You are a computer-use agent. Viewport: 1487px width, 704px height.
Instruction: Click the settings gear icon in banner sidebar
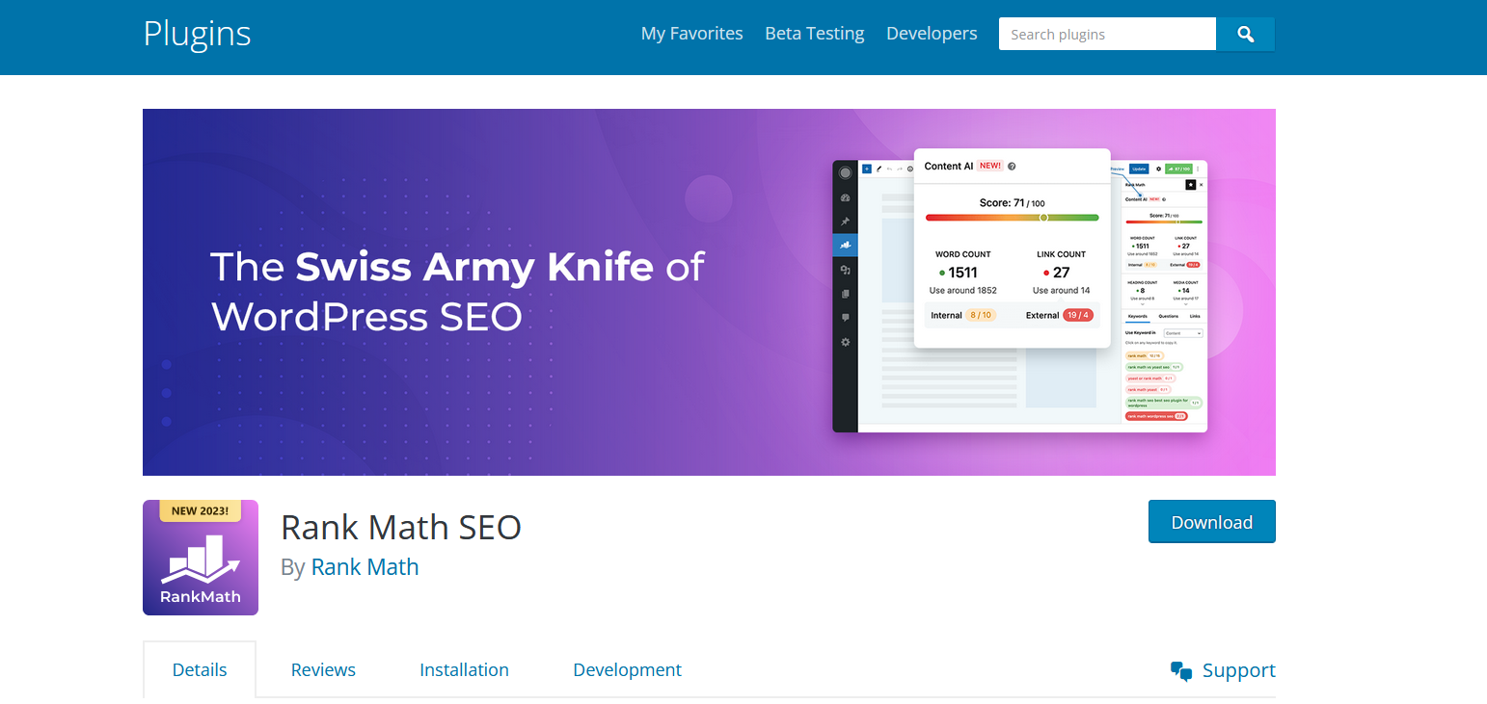tap(846, 342)
